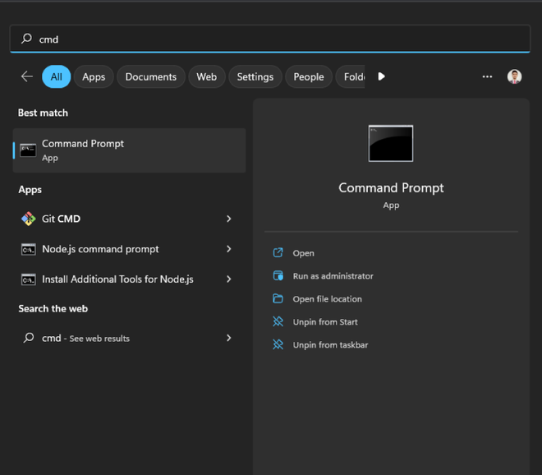
Task: Click the search box containing cmd
Action: point(271,39)
